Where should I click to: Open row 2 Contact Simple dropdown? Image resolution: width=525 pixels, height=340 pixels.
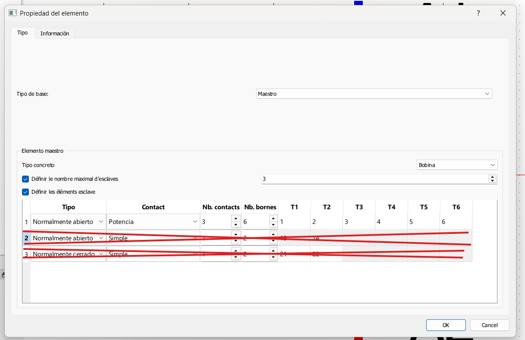pyautogui.click(x=153, y=238)
